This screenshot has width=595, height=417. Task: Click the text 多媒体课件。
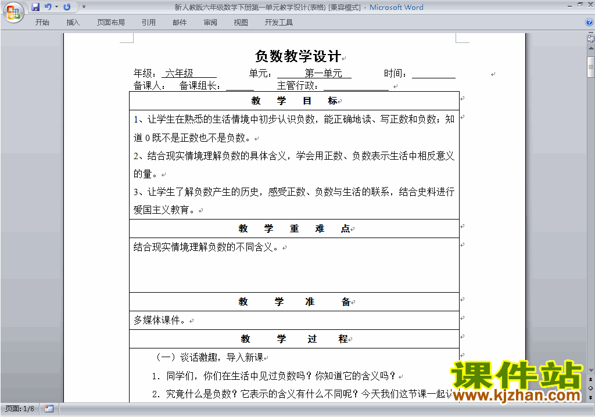pos(160,320)
